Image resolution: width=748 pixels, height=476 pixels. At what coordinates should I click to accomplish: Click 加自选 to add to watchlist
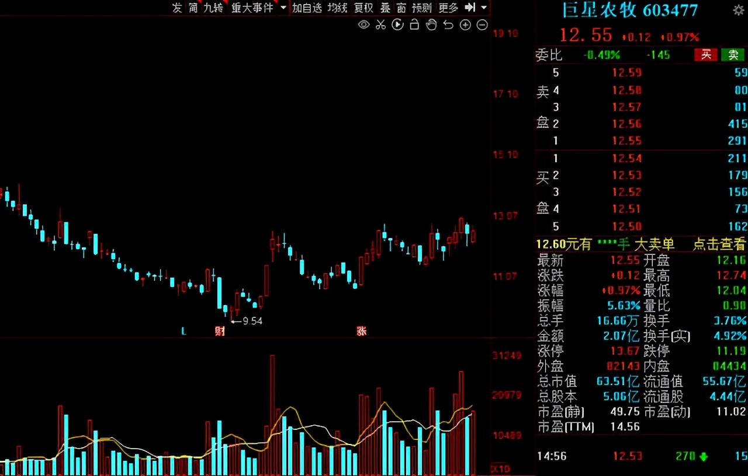[307, 8]
